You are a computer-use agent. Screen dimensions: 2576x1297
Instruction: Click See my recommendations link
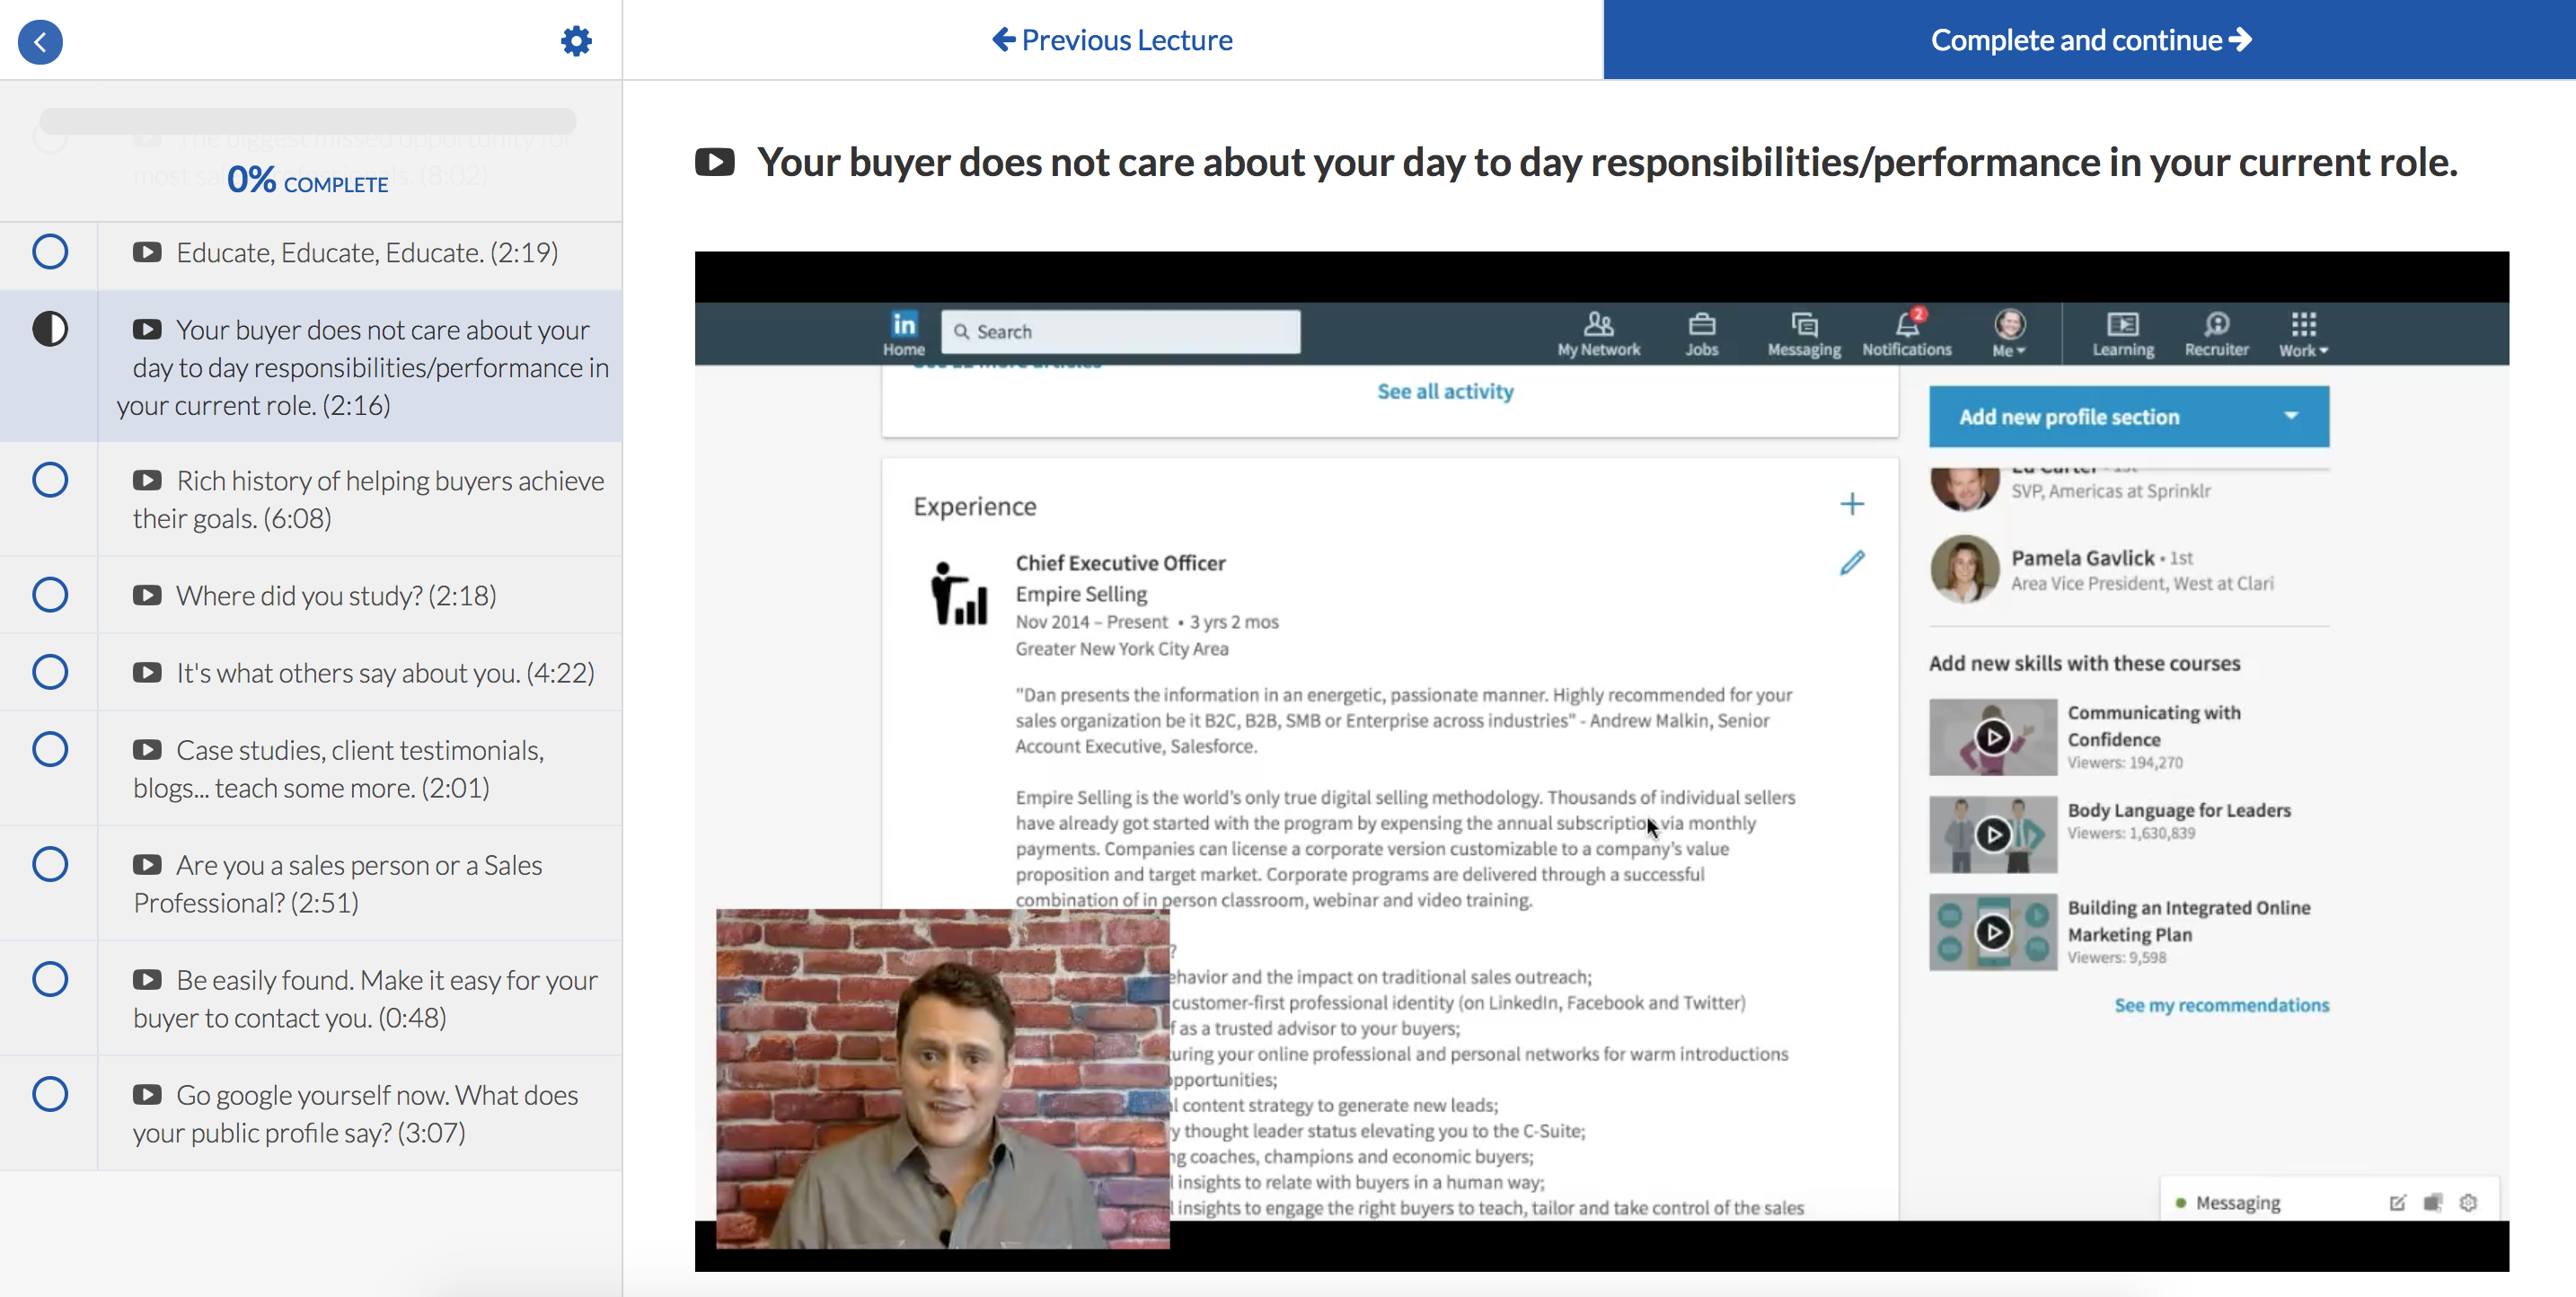tap(2221, 1005)
